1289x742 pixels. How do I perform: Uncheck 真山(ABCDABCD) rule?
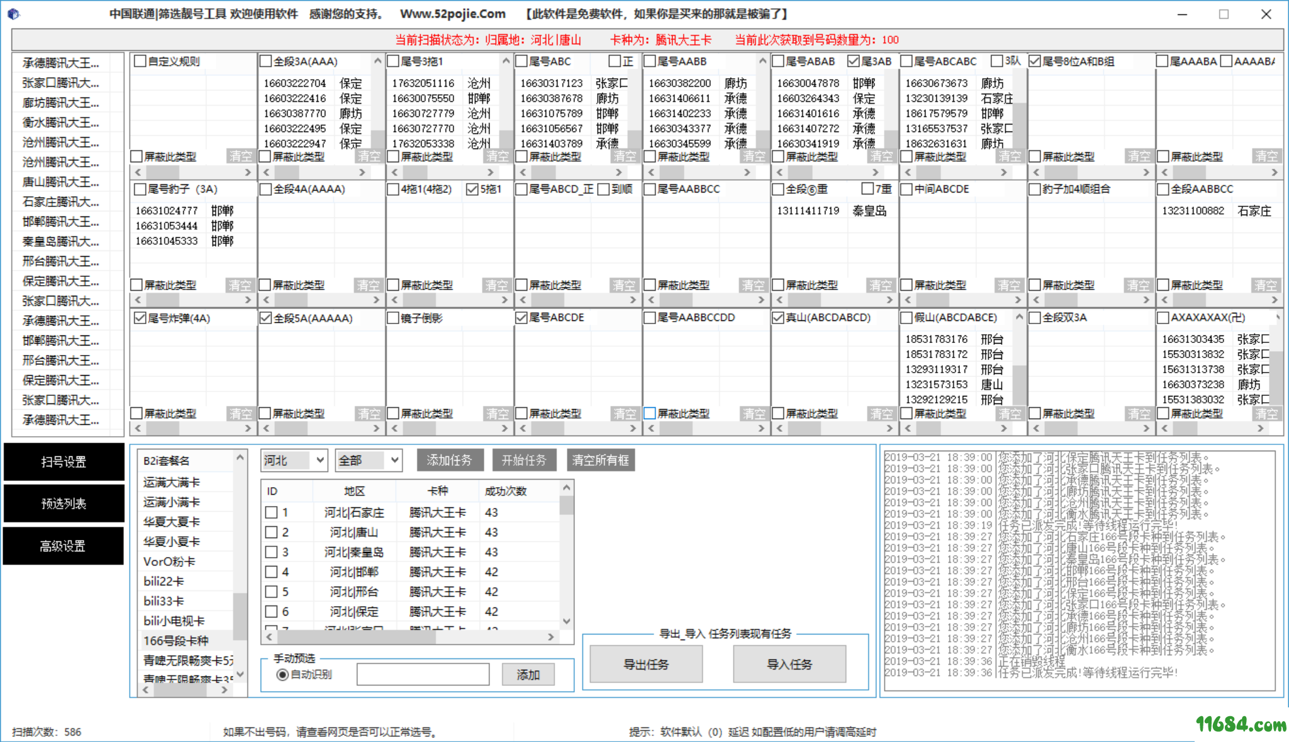click(779, 317)
